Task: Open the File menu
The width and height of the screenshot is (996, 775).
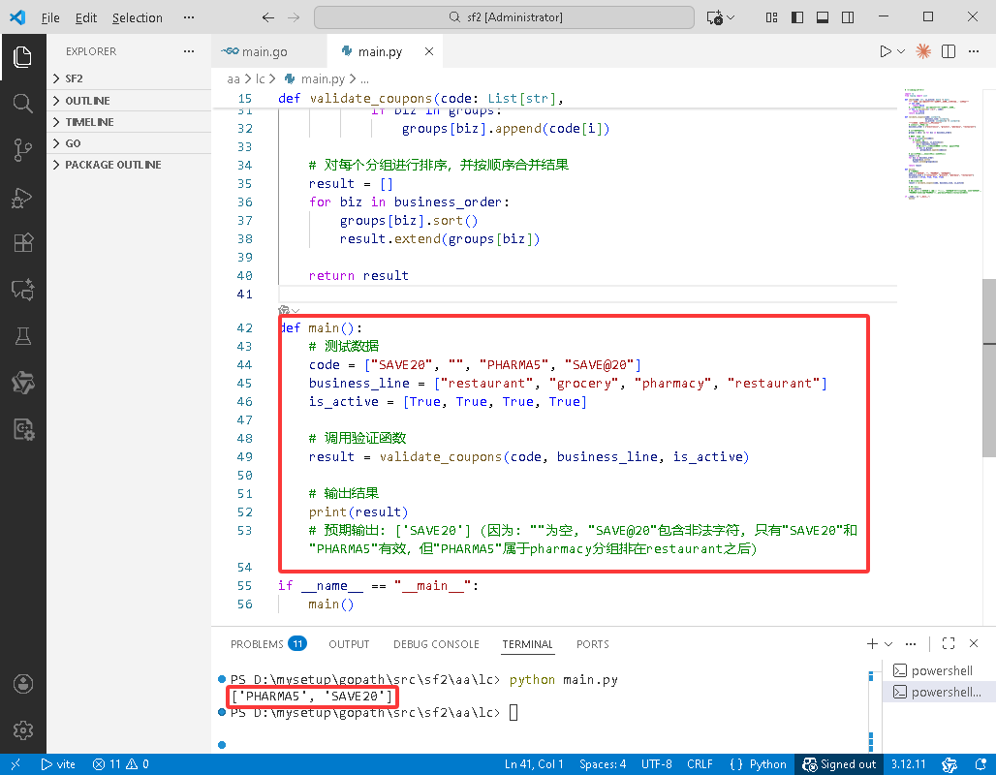Action: (x=50, y=17)
